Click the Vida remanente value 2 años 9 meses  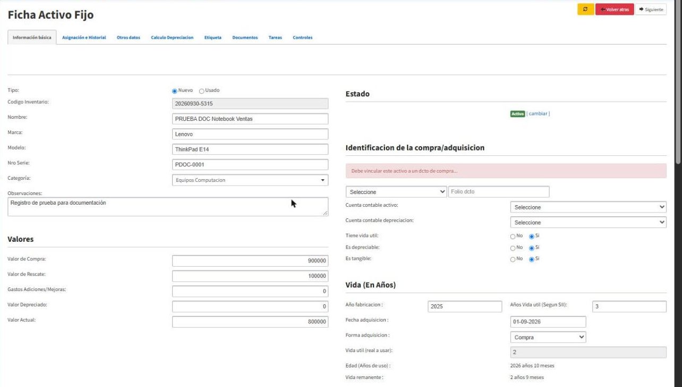(x=527, y=377)
